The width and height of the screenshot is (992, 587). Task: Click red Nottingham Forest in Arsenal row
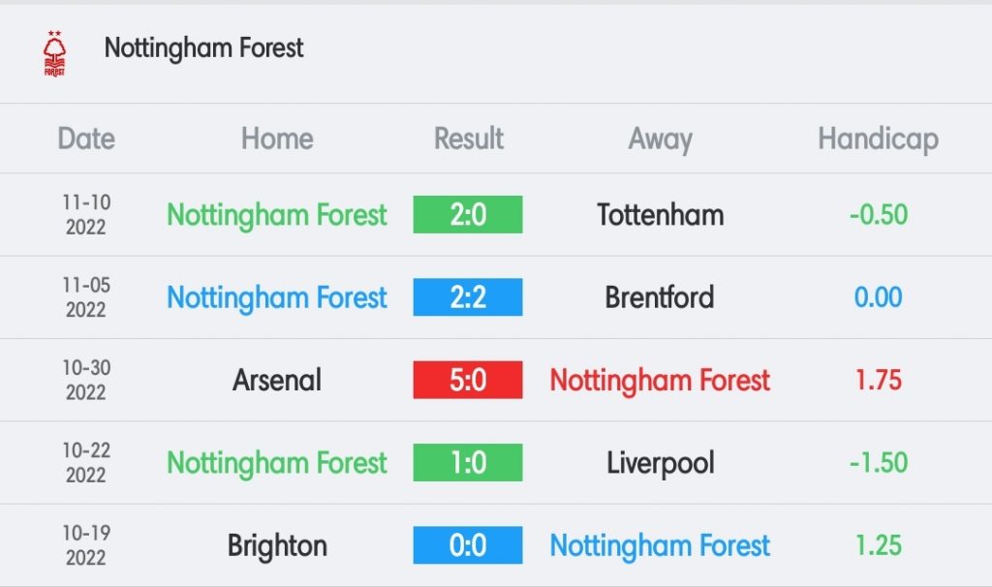pyautogui.click(x=660, y=381)
